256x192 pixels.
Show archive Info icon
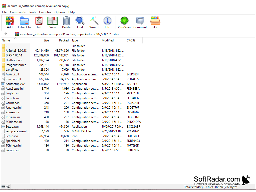[107, 21]
